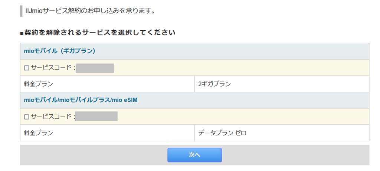Click the 料金プラン label beside データプラン ゼロ
Viewport: 380px width, 171px height.
(39, 133)
